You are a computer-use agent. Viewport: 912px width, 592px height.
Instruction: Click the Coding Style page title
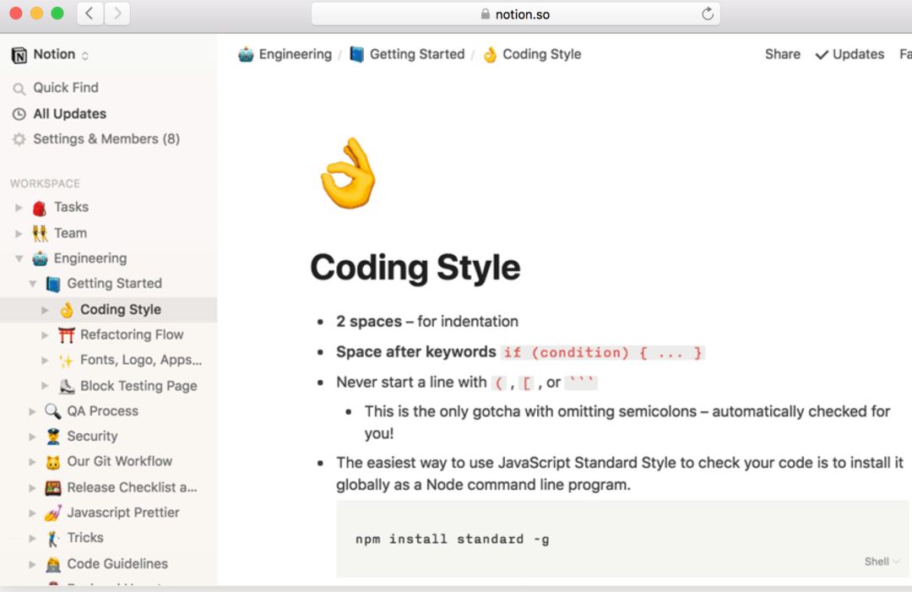(x=415, y=268)
